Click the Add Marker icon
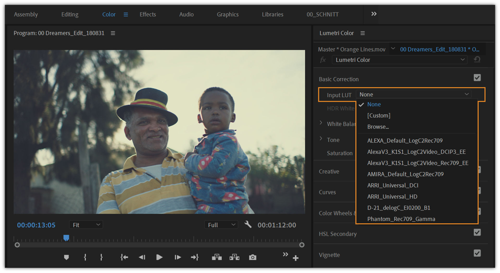The image size is (500, 273). pos(66,257)
